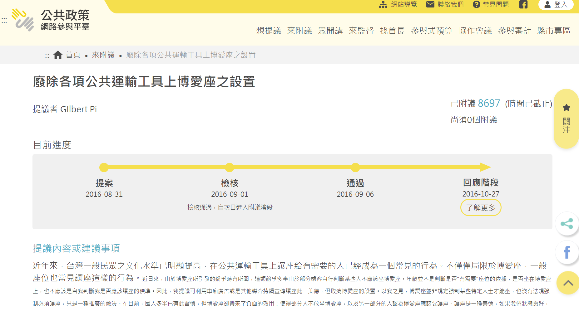Image resolution: width=579 pixels, height=311 pixels.
Task: Open the 眾開講 menu item
Action: click(330, 31)
